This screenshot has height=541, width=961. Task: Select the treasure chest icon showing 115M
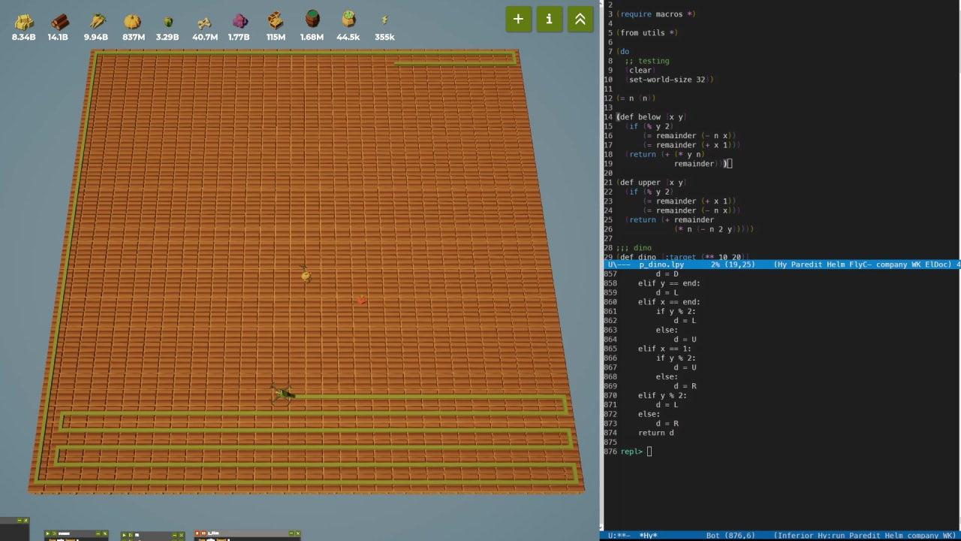(x=276, y=20)
